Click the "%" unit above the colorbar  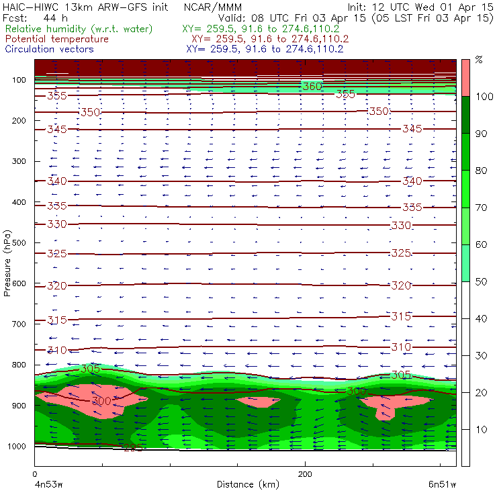coord(479,59)
